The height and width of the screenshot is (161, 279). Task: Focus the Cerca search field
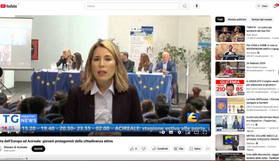point(132,6)
